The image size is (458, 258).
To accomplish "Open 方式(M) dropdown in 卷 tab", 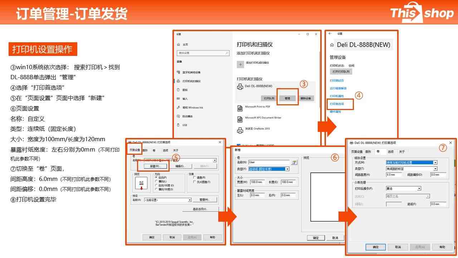I will click(435, 163).
